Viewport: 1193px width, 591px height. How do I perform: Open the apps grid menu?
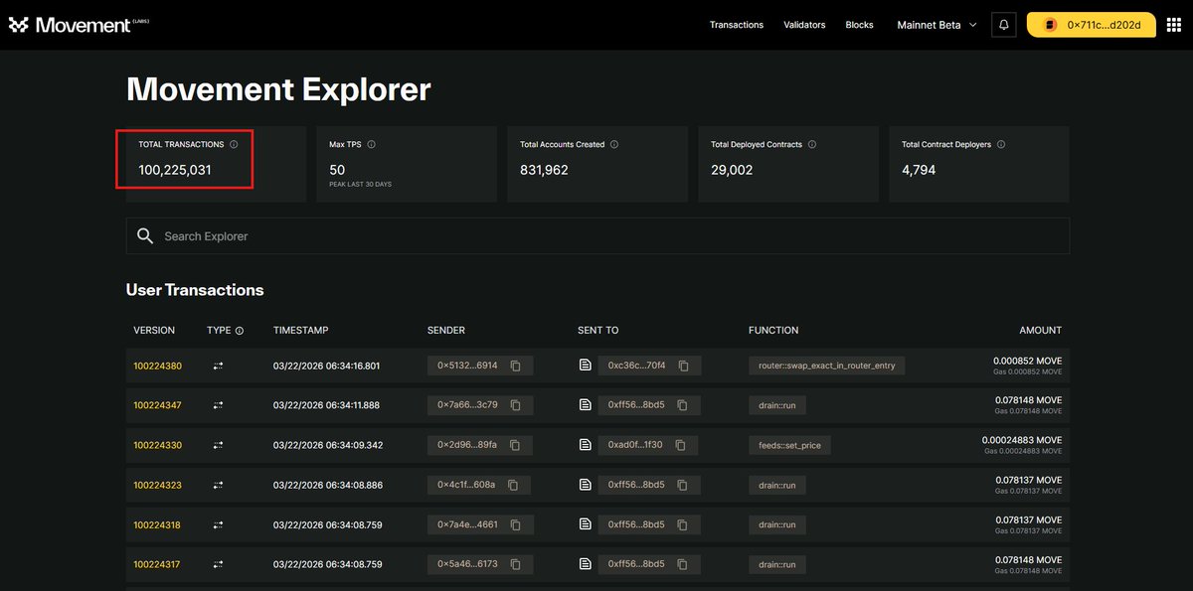[x=1173, y=25]
